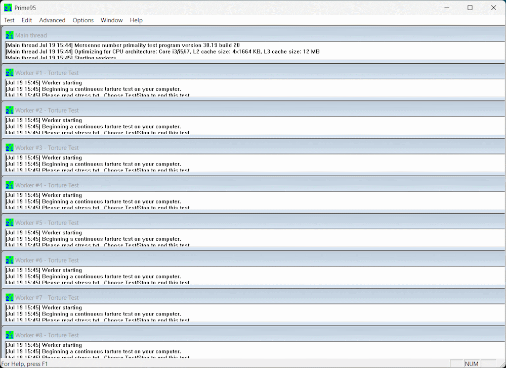Click the Worker #3 window icon
The width and height of the screenshot is (506, 368).
[9, 148]
